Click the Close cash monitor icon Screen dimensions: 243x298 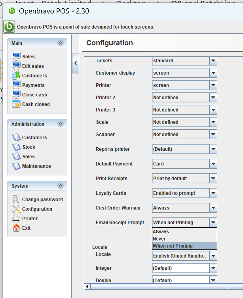16,94
